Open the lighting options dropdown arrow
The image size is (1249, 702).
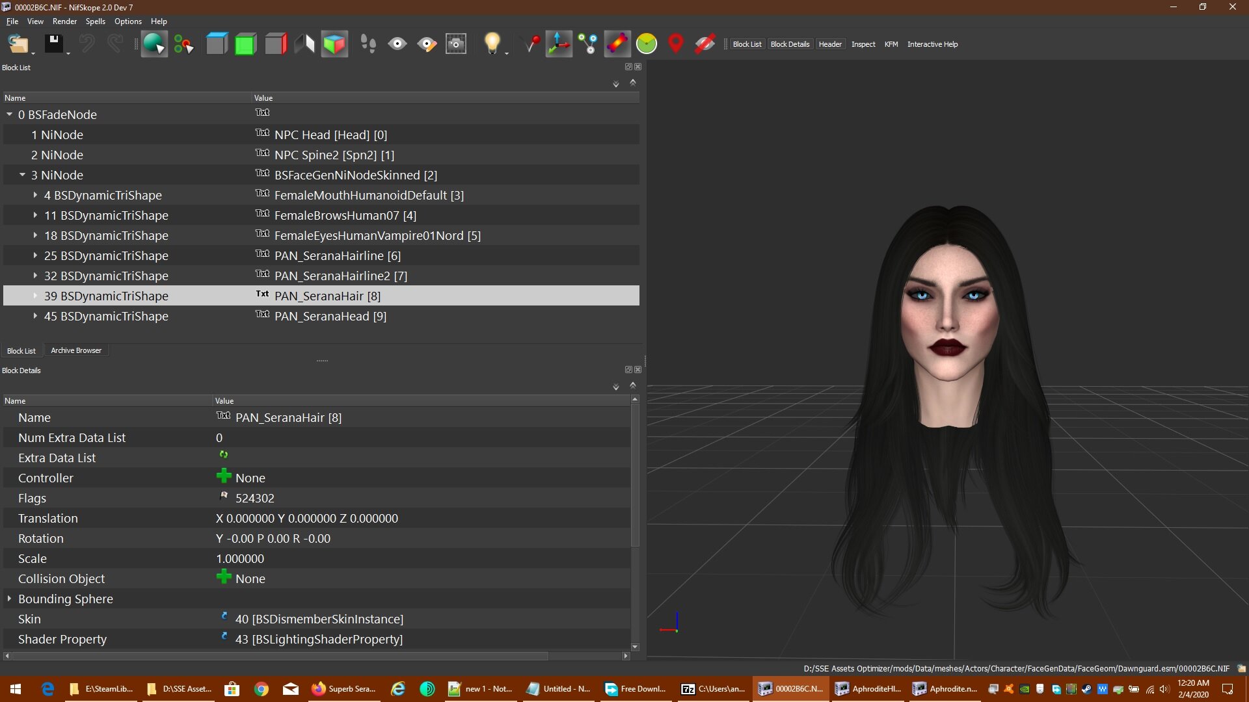pyautogui.click(x=506, y=53)
